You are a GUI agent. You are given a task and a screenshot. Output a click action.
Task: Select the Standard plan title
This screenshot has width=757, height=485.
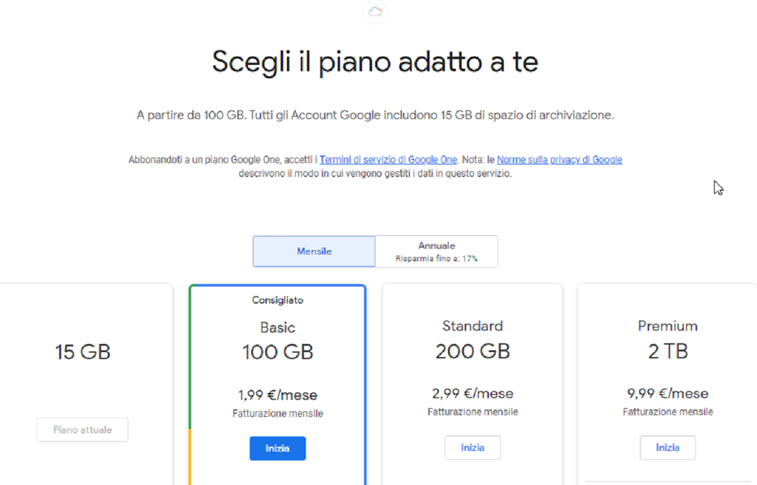click(472, 326)
